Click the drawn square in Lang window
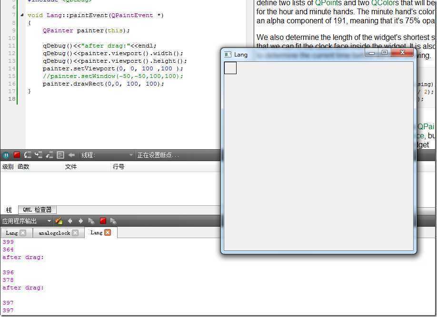The height and width of the screenshot is (317, 437). [230, 68]
